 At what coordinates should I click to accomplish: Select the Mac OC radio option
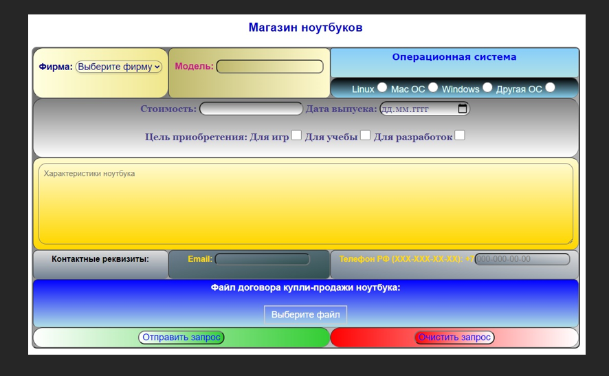(x=433, y=87)
